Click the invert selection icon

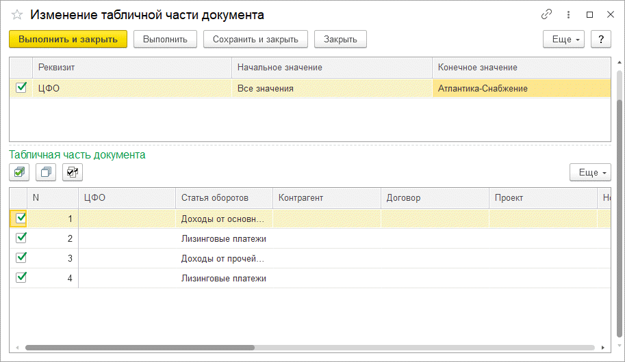coord(72,173)
